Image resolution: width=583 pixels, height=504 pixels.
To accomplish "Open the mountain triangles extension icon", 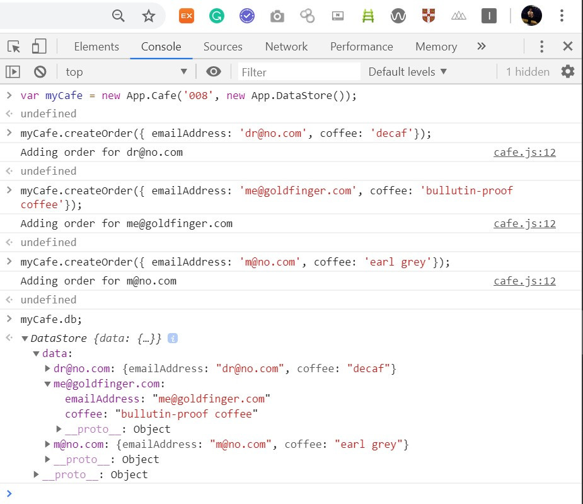I will 459,16.
